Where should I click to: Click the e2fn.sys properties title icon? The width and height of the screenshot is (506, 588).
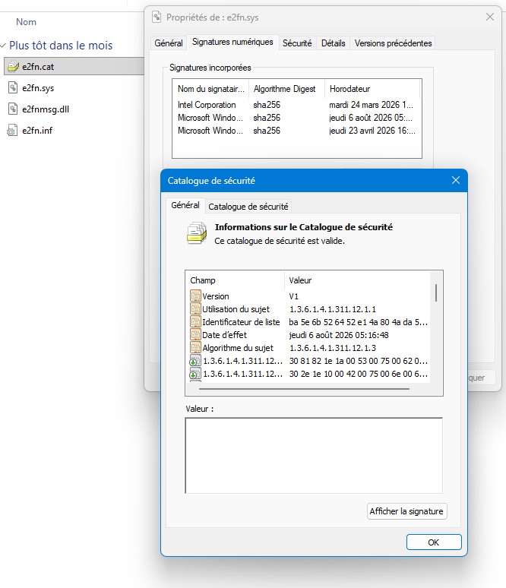157,17
